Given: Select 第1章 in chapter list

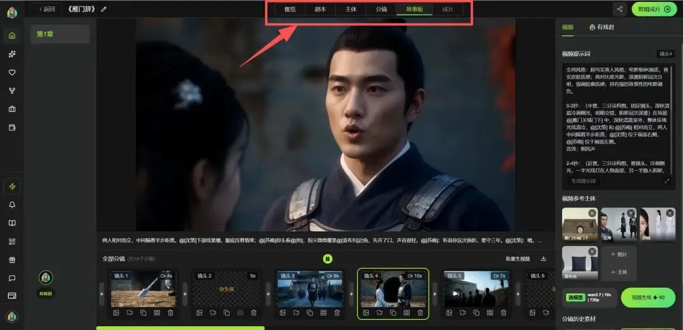Looking at the screenshot, I should coord(60,34).
